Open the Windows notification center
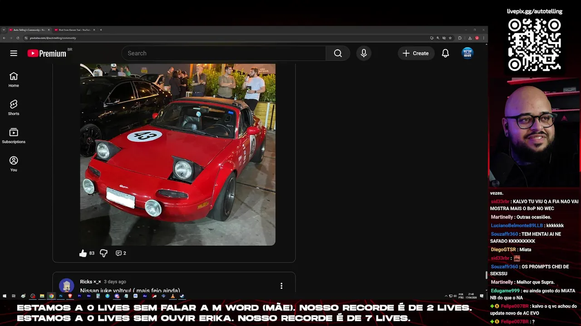Image resolution: width=581 pixels, height=326 pixels. [x=482, y=296]
